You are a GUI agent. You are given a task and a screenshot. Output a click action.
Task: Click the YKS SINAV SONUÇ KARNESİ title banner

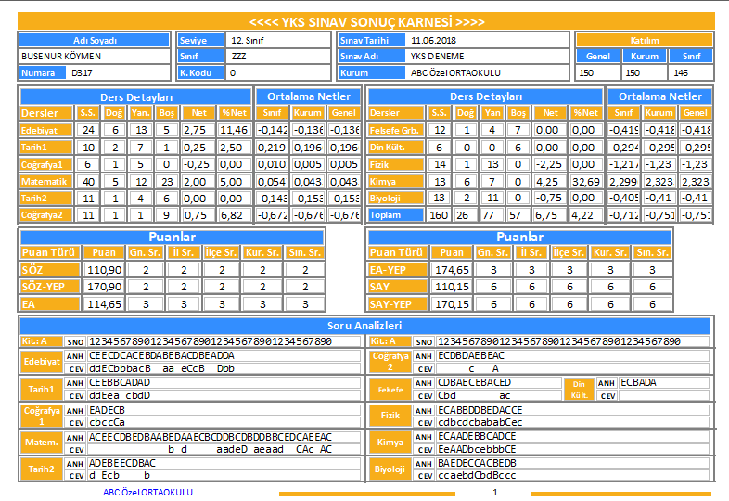(366, 21)
